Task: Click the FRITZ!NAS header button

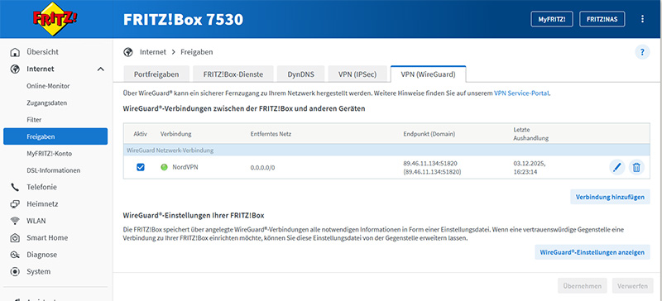Action: pos(602,19)
